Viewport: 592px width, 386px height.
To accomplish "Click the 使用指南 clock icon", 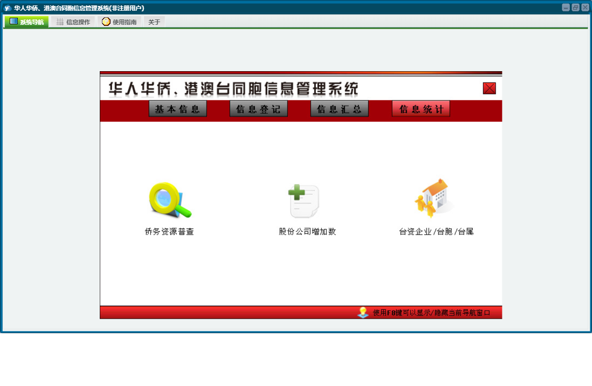I will pos(106,22).
